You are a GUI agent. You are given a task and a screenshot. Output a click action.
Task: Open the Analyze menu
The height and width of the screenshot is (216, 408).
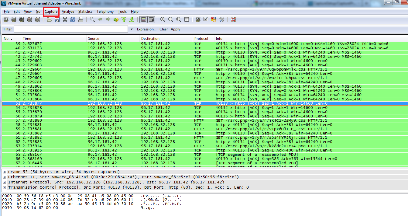(x=68, y=12)
